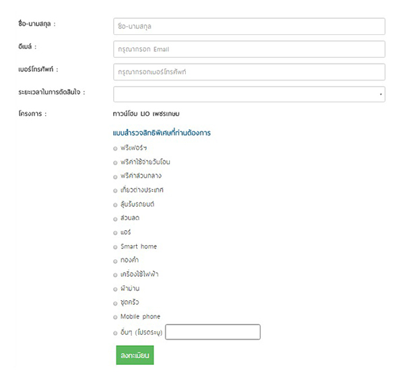
Task: Click the ชื่อ-นามสกุล name input field
Action: pos(249,26)
